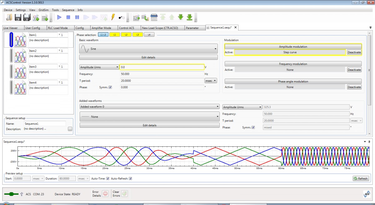This screenshot has height=205, width=375.
Task: Click the green move-down arrow icon
Action: (181, 17)
